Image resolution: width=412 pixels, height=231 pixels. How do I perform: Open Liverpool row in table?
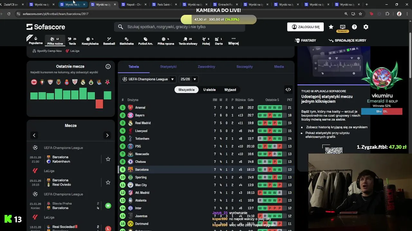(206, 131)
